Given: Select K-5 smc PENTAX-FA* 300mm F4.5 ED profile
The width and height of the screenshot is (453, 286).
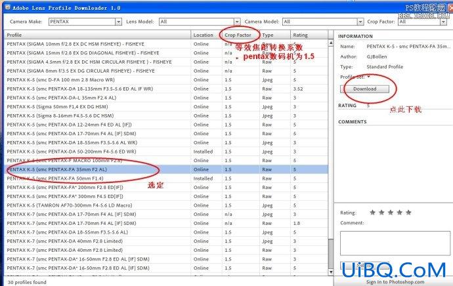Looking at the screenshot, I should click(x=166, y=196).
